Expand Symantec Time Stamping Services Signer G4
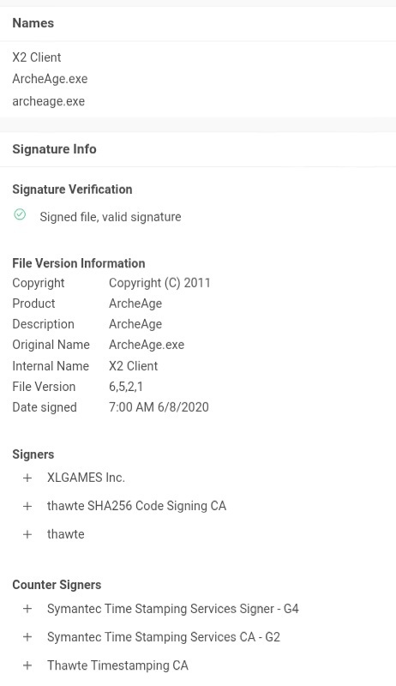The image size is (396, 686). 27,609
